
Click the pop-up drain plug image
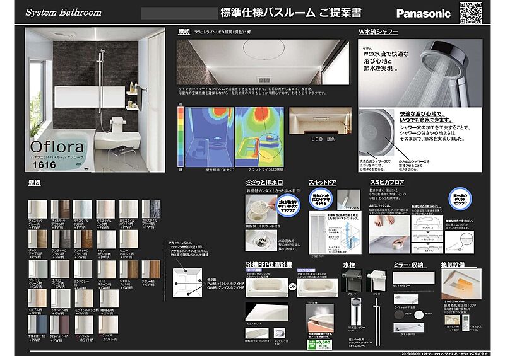tap(278, 332)
